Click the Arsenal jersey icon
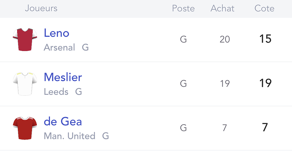This screenshot has height=152, width=292. pos(25,39)
